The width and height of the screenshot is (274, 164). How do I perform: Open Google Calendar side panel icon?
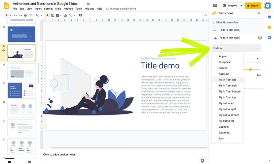pyautogui.click(x=269, y=17)
